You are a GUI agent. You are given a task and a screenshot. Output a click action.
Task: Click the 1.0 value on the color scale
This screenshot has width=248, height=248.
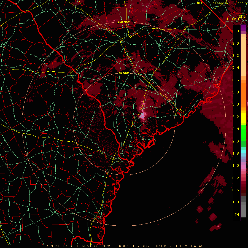(x=236, y=166)
